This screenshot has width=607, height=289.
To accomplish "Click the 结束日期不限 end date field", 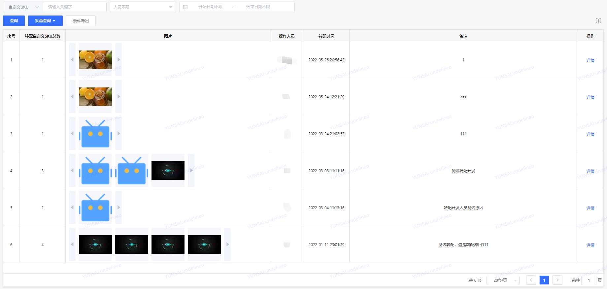I will 258,7.
